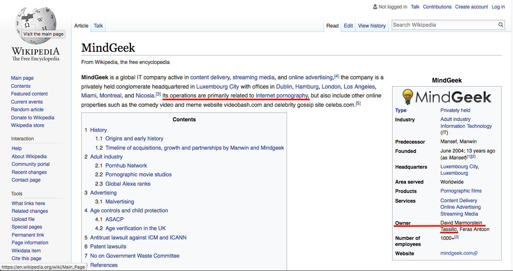The height and width of the screenshot is (271, 513).
Task: Click the Adult industry infobox link
Action: click(455, 119)
